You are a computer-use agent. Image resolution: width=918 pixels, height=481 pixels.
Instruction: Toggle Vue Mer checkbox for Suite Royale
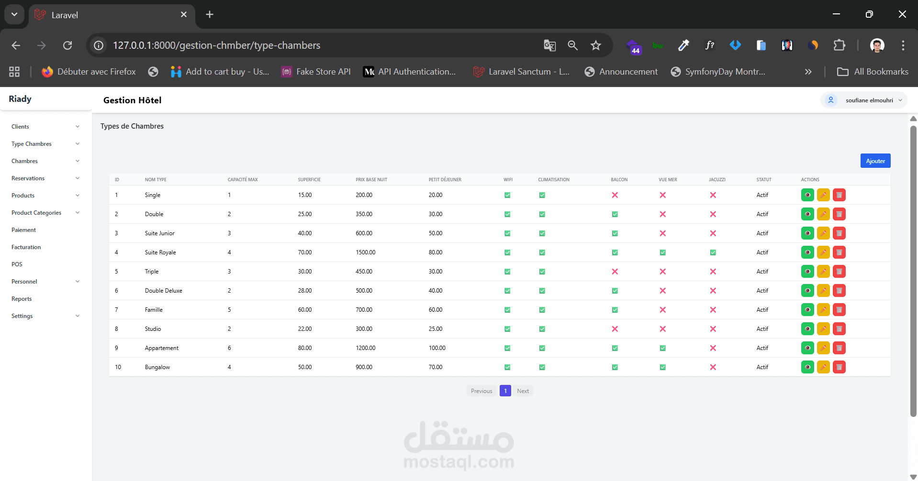coord(663,252)
